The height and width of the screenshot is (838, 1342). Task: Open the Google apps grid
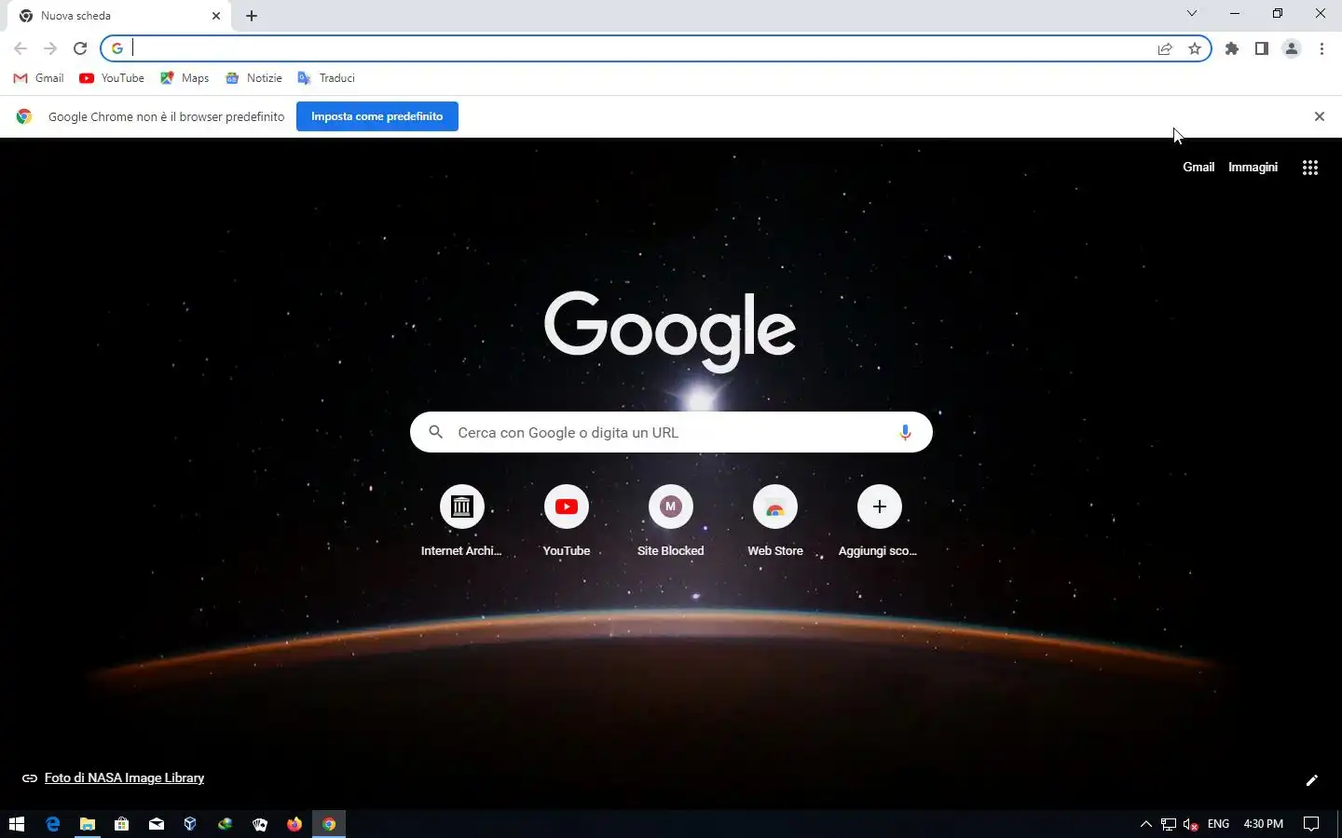[x=1310, y=168]
